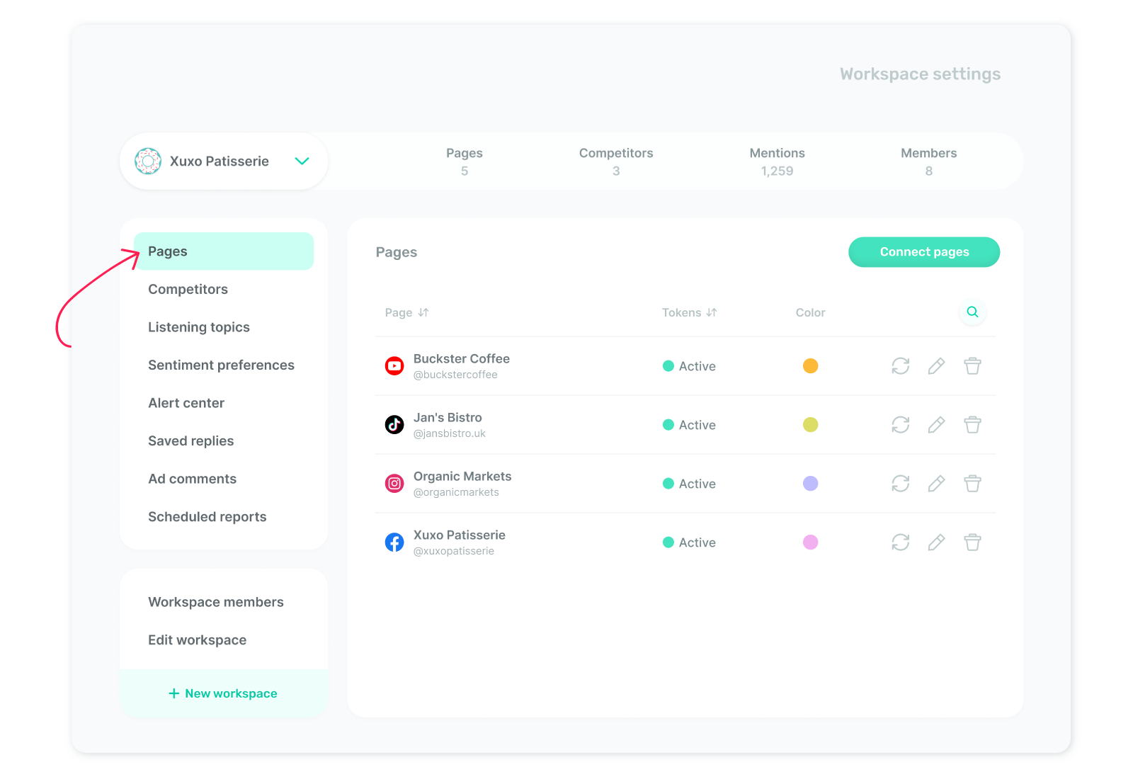Viewport: 1133px width, 779px height.
Task: Delete the Buckster Coffee page
Action: coord(972,366)
